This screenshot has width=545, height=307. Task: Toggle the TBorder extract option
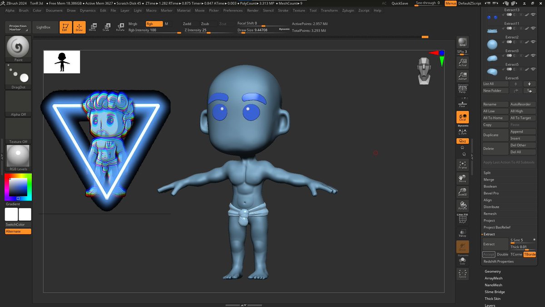pos(530,254)
